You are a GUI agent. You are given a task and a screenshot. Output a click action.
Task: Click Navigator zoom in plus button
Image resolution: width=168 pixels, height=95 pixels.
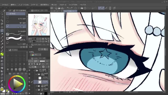click(40, 39)
